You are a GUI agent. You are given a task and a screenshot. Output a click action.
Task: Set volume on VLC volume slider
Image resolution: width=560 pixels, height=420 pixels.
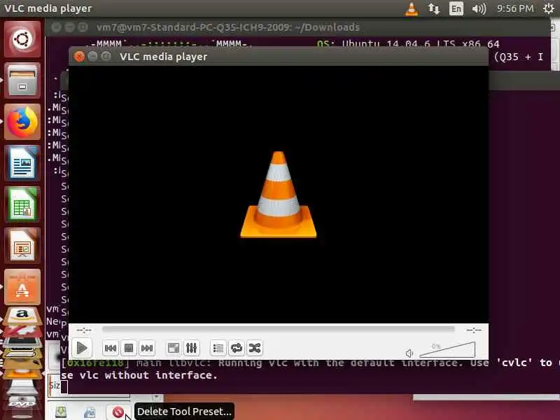[x=447, y=349]
